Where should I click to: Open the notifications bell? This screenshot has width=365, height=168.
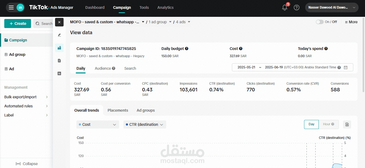tap(285, 7)
